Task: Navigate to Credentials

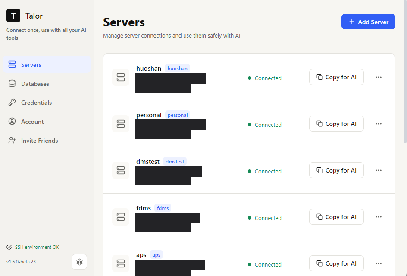Action: pyautogui.click(x=47, y=103)
